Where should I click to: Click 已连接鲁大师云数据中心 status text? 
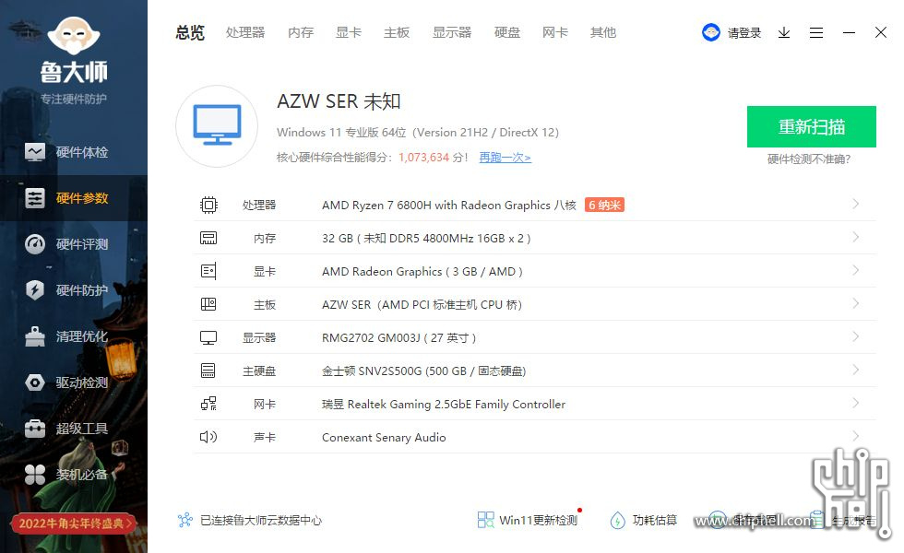[x=260, y=520]
